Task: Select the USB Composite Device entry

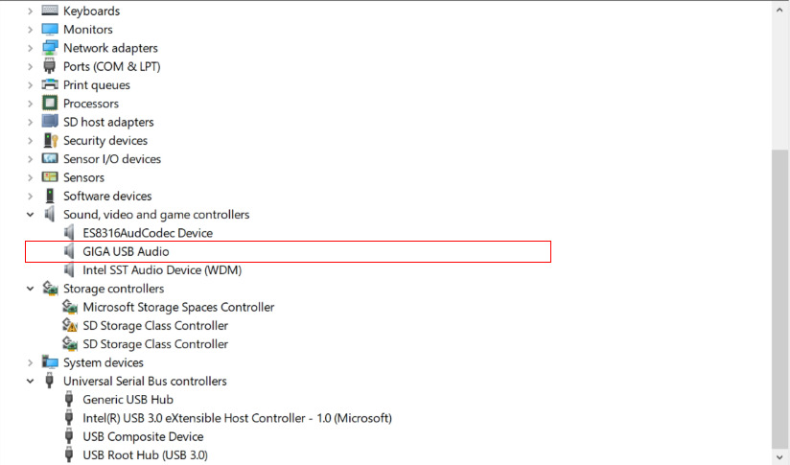Action: pyautogui.click(x=143, y=437)
